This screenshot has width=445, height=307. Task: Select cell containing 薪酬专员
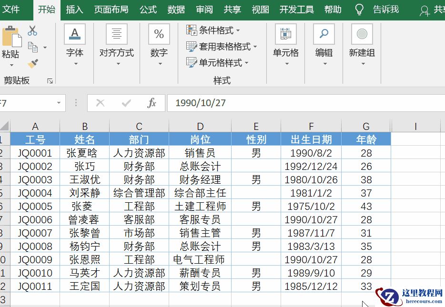pyautogui.click(x=200, y=273)
